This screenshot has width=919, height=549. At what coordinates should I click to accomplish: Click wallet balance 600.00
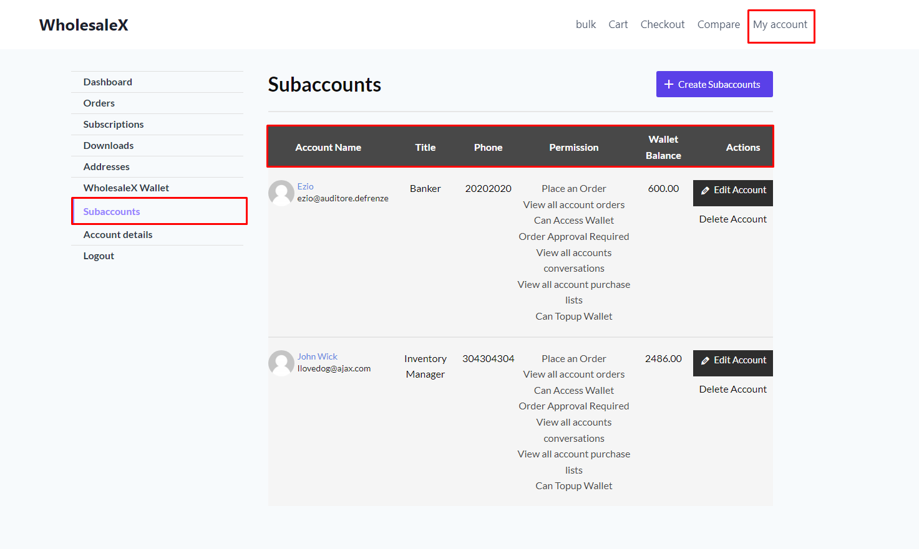click(x=663, y=188)
